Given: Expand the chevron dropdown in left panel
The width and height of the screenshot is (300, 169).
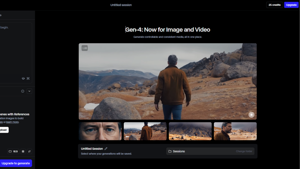Looking at the screenshot, I should pyautogui.click(x=29, y=91).
